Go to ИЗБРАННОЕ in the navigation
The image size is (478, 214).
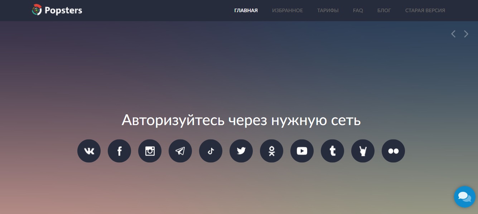coord(288,10)
